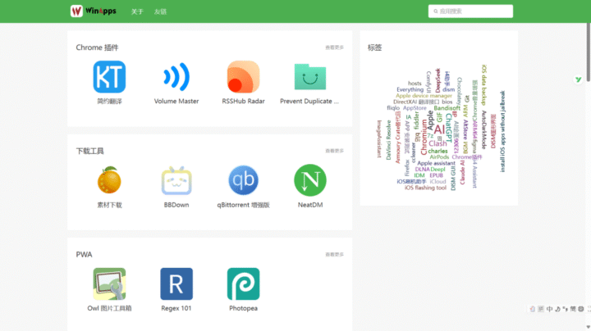Select the Deepl tag in cloud

coord(438,170)
